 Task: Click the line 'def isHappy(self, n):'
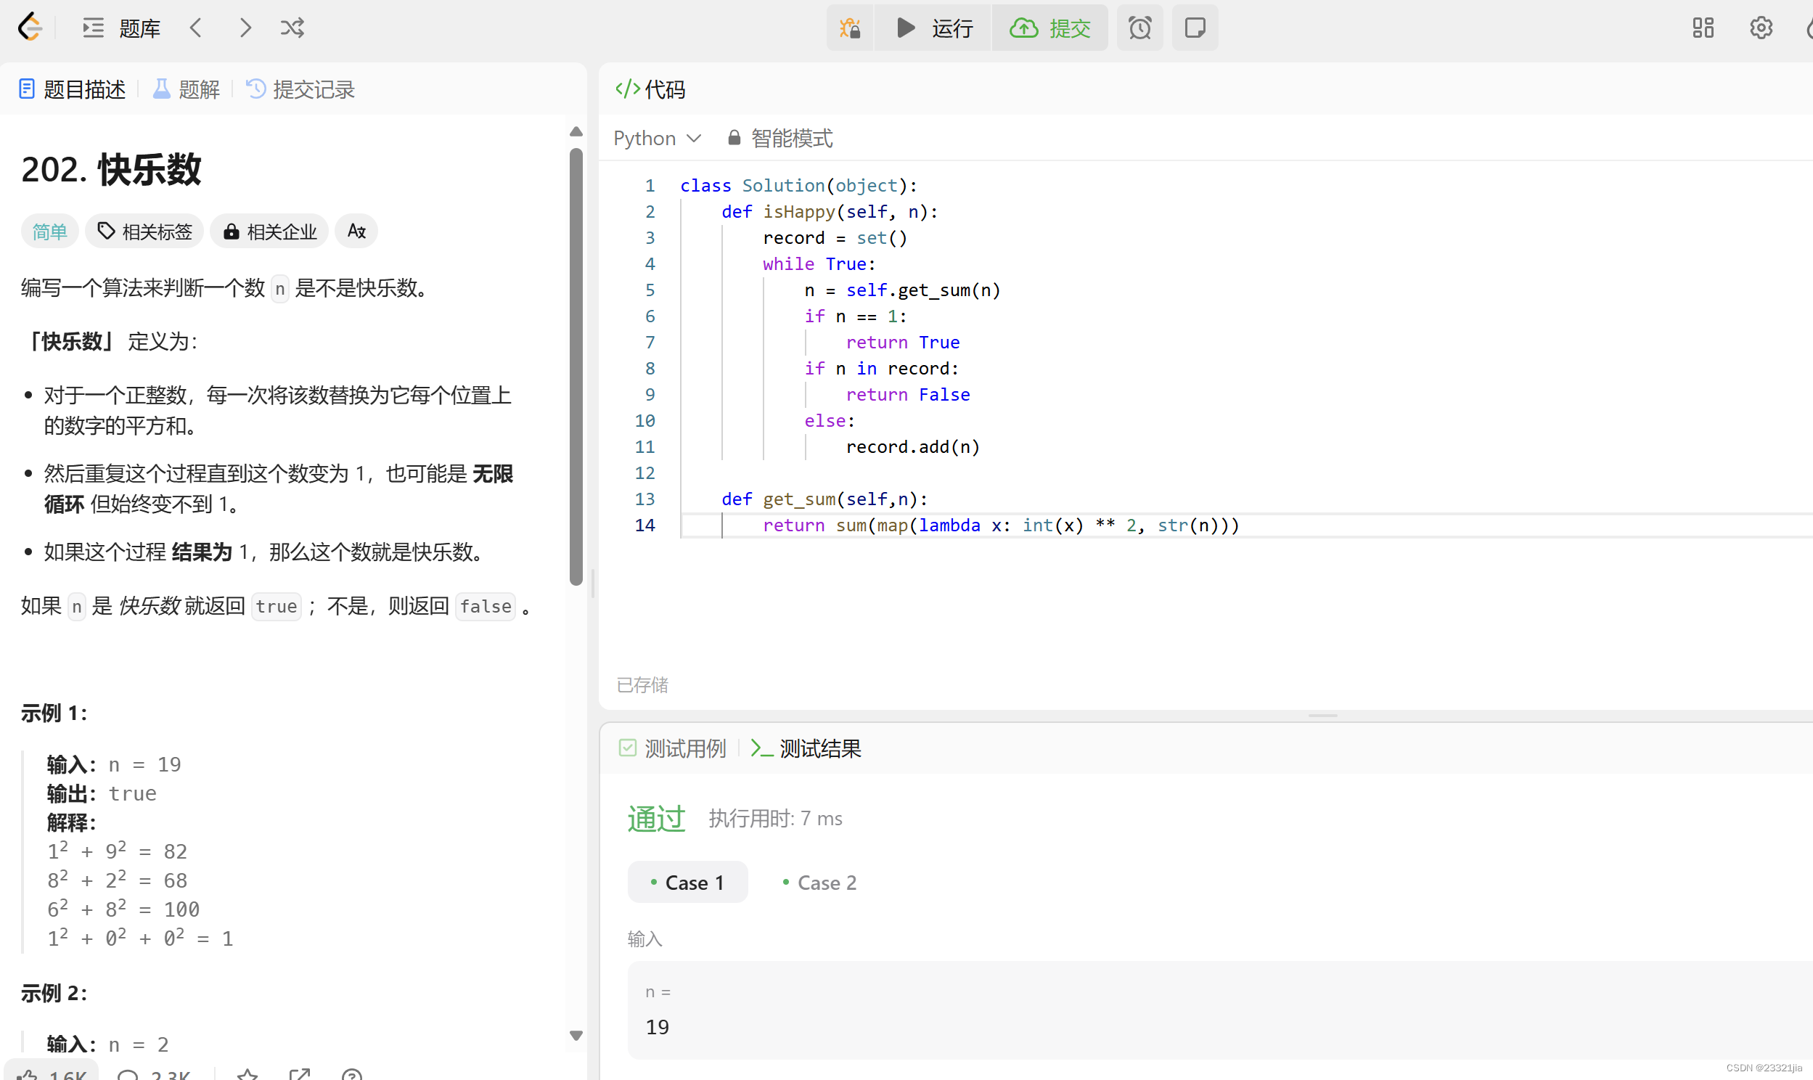pos(830,211)
